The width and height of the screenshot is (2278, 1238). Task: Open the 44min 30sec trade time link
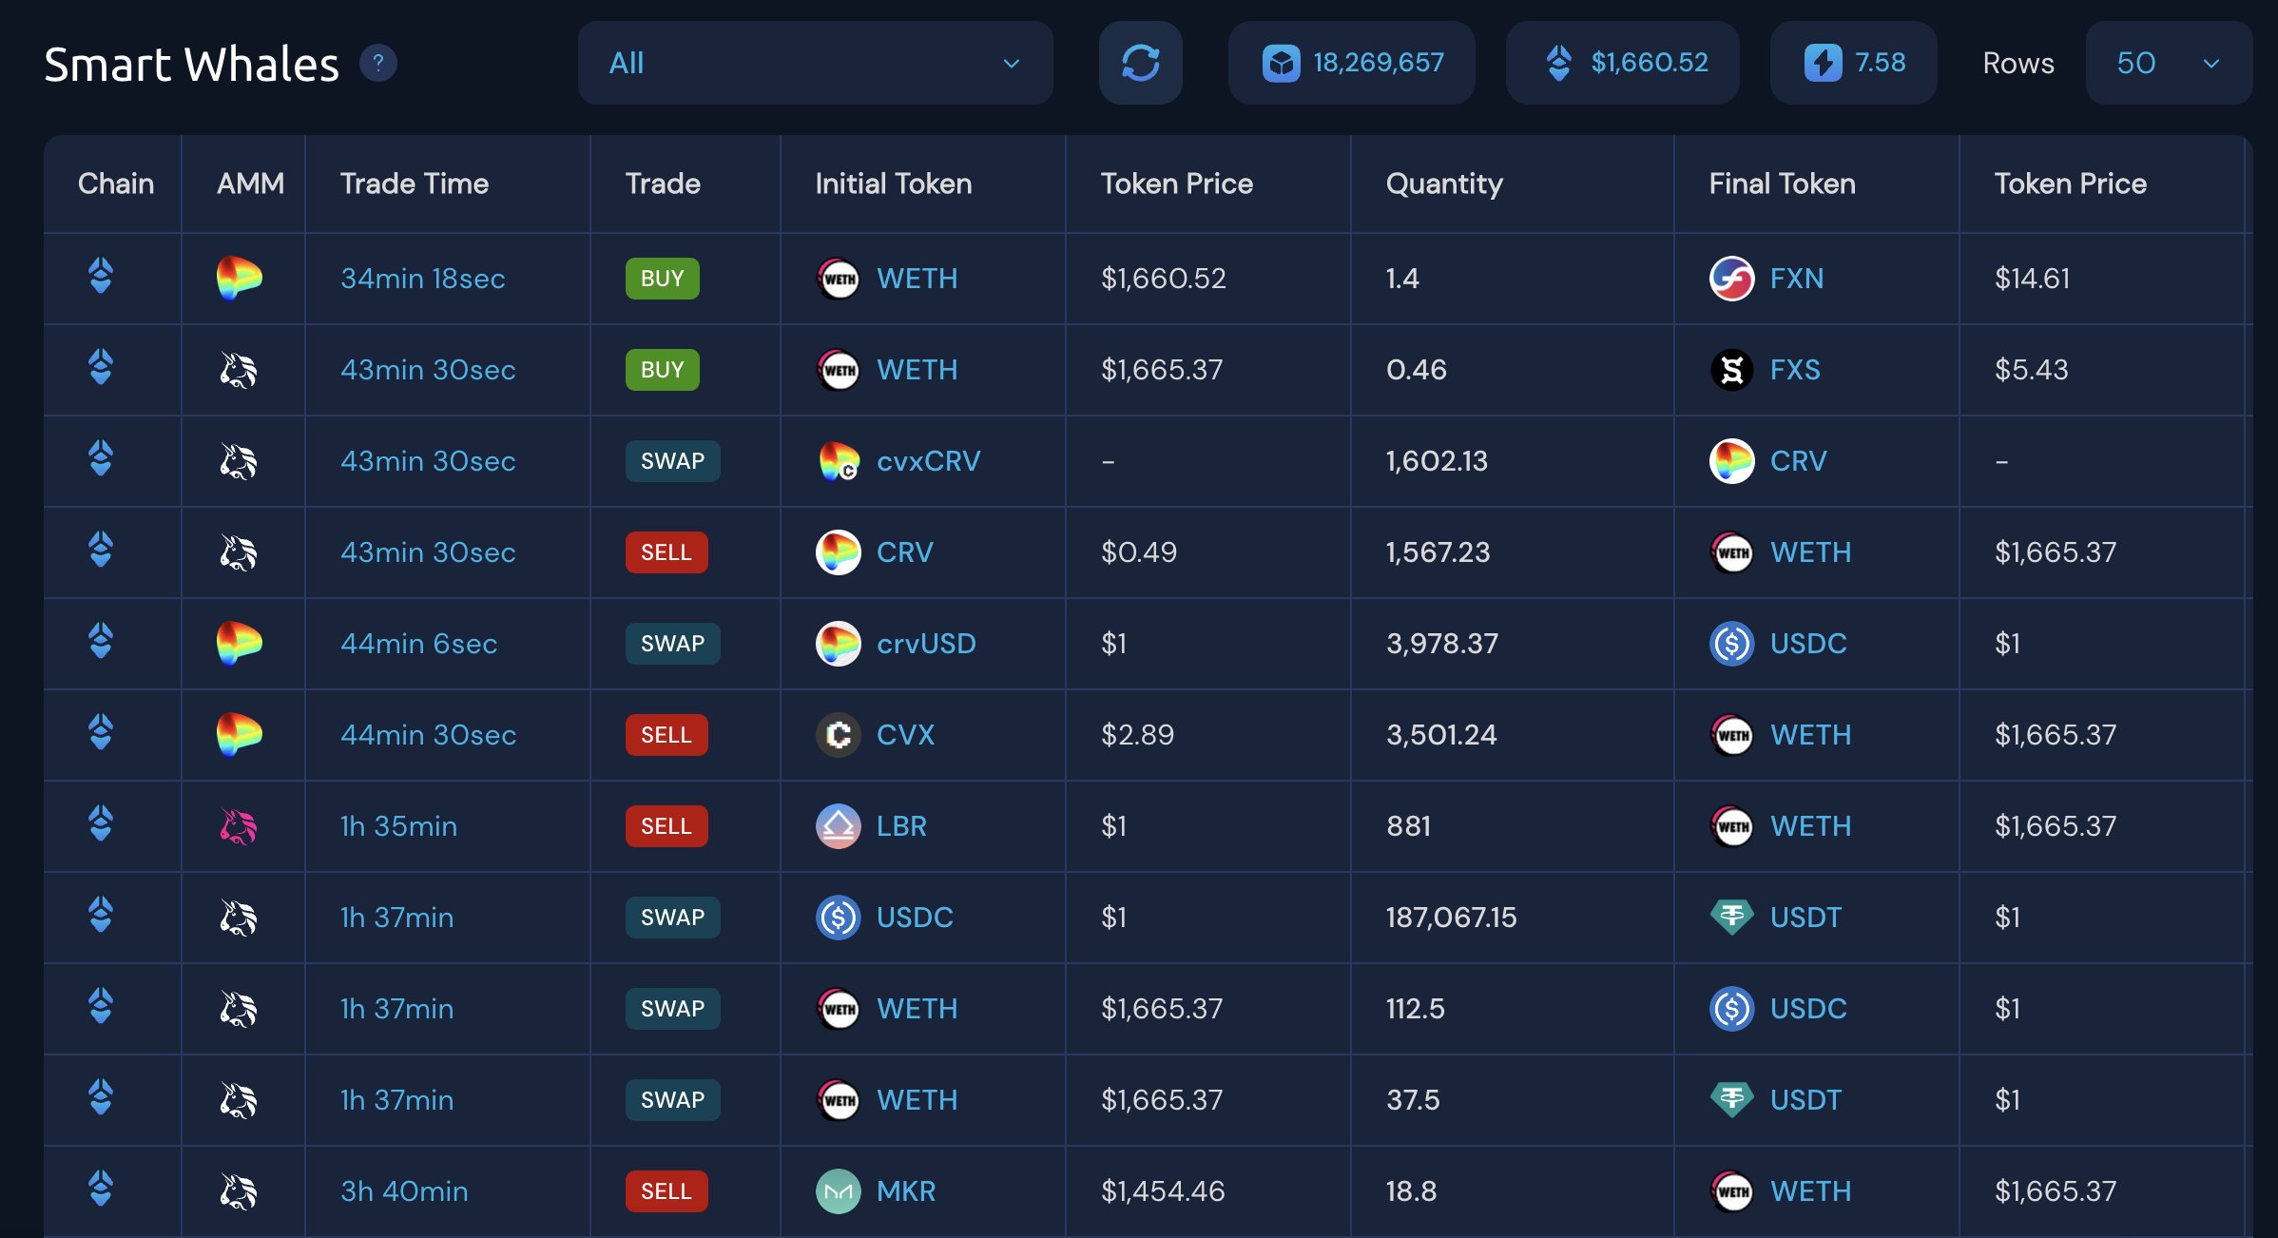(429, 735)
